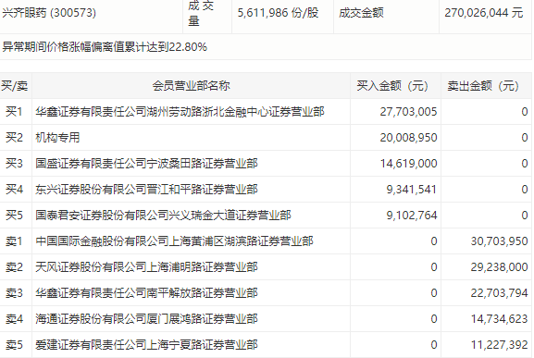This screenshot has width=534, height=358.
Task: Click the 卖3 row label
Action: [14, 293]
